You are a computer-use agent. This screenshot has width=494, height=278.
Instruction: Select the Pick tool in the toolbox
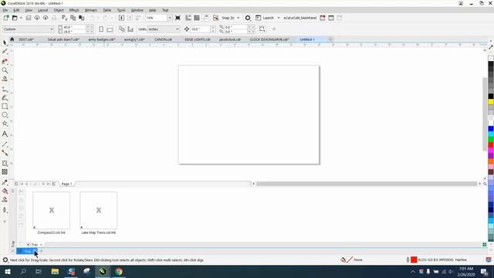click(5, 42)
